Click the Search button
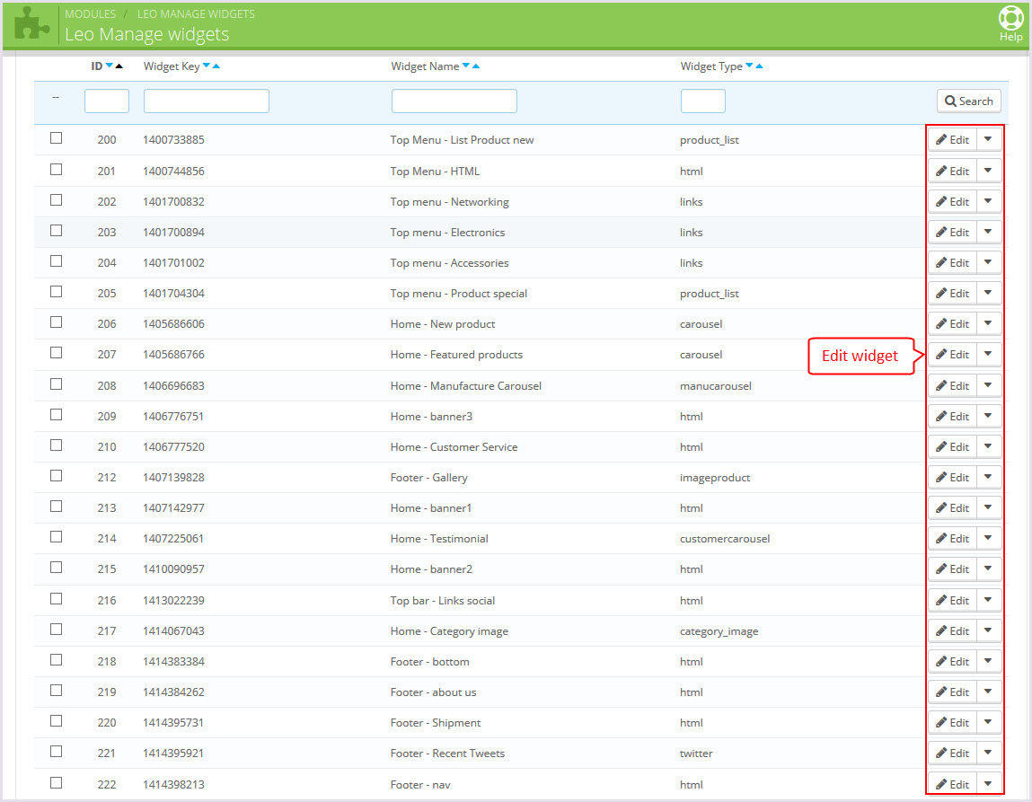The width and height of the screenshot is (1032, 802). 968,101
